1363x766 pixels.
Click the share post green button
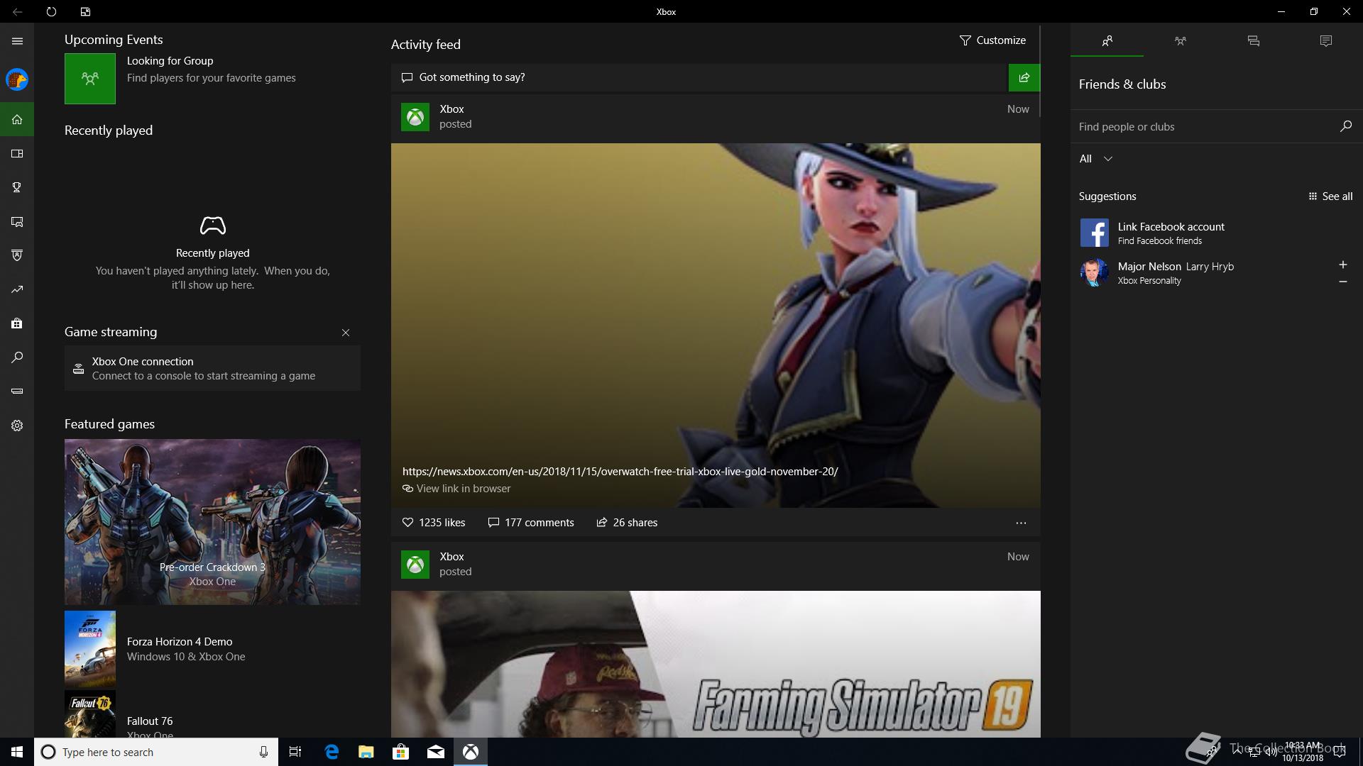1024,77
